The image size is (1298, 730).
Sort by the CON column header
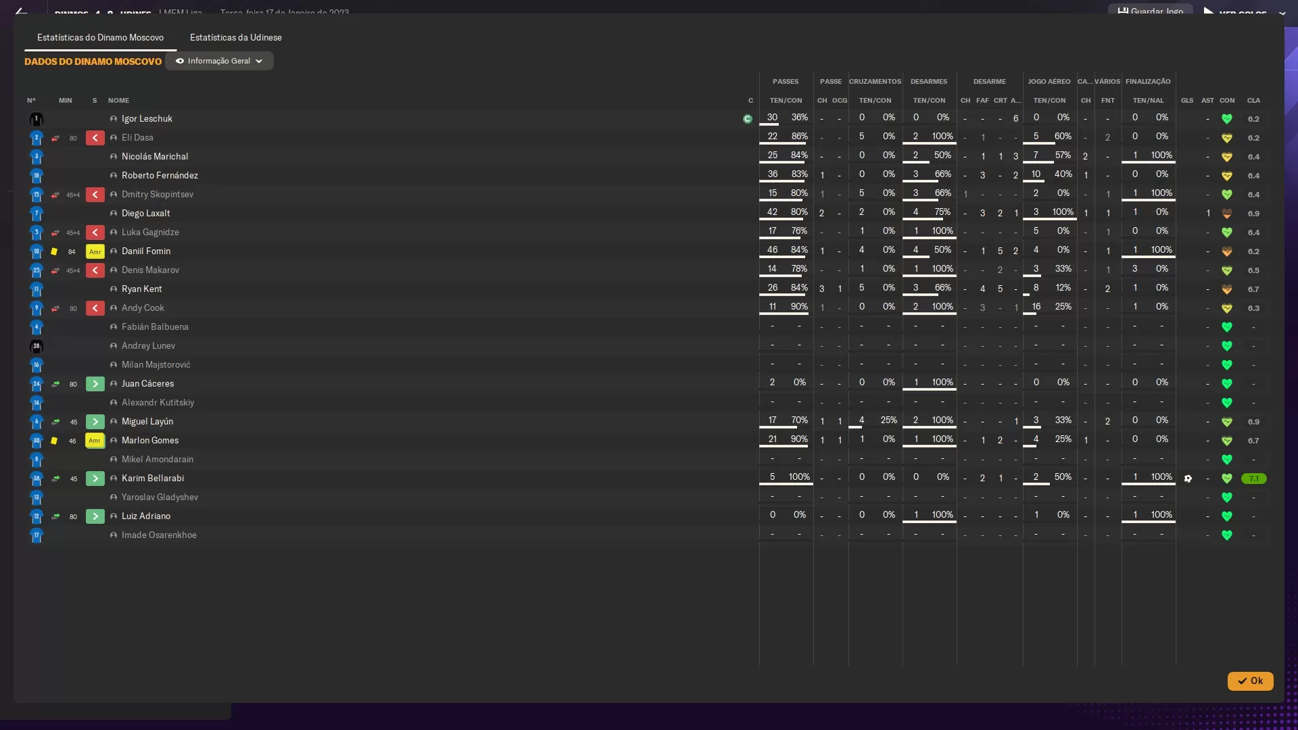point(1227,101)
